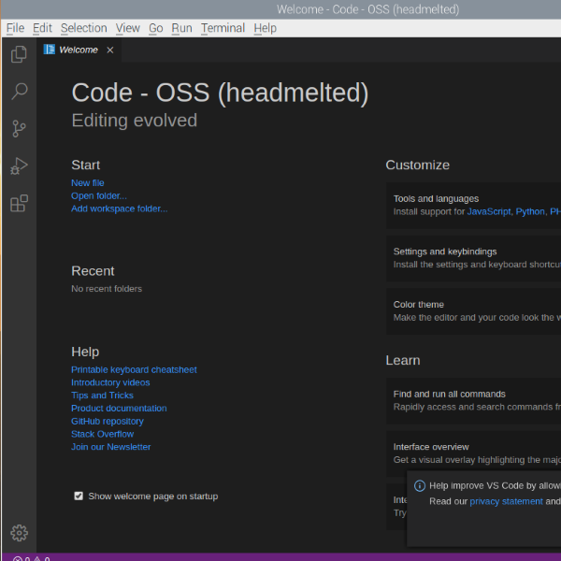Open the Run menu
The height and width of the screenshot is (561, 561).
[x=181, y=28]
